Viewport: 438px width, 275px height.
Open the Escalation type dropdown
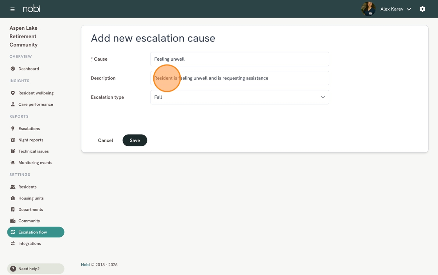(x=240, y=97)
